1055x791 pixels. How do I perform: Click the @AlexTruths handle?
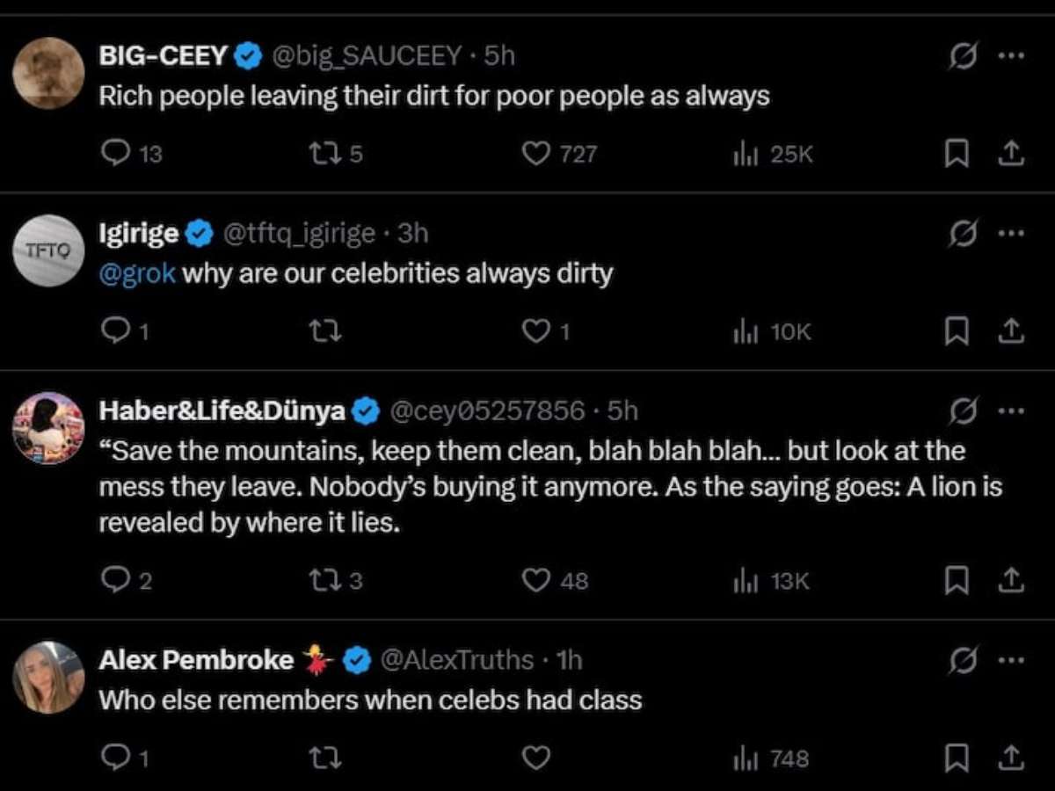[x=456, y=660]
